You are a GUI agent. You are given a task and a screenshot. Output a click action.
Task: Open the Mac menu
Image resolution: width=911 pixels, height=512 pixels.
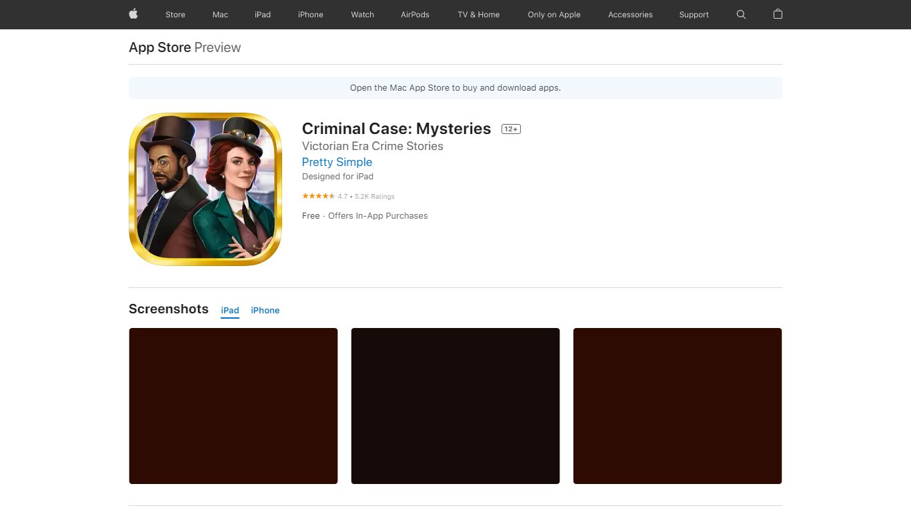220,15
